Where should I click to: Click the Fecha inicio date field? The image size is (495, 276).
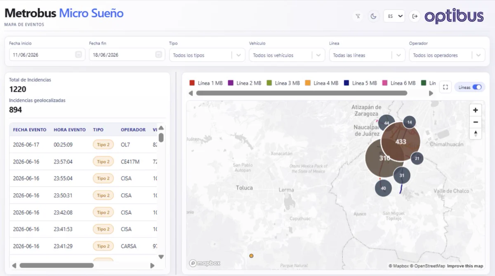(47, 55)
